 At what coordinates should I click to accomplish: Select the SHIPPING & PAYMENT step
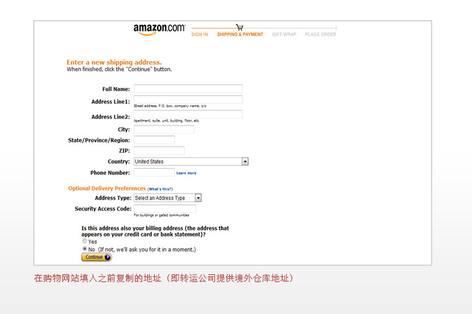coord(240,34)
